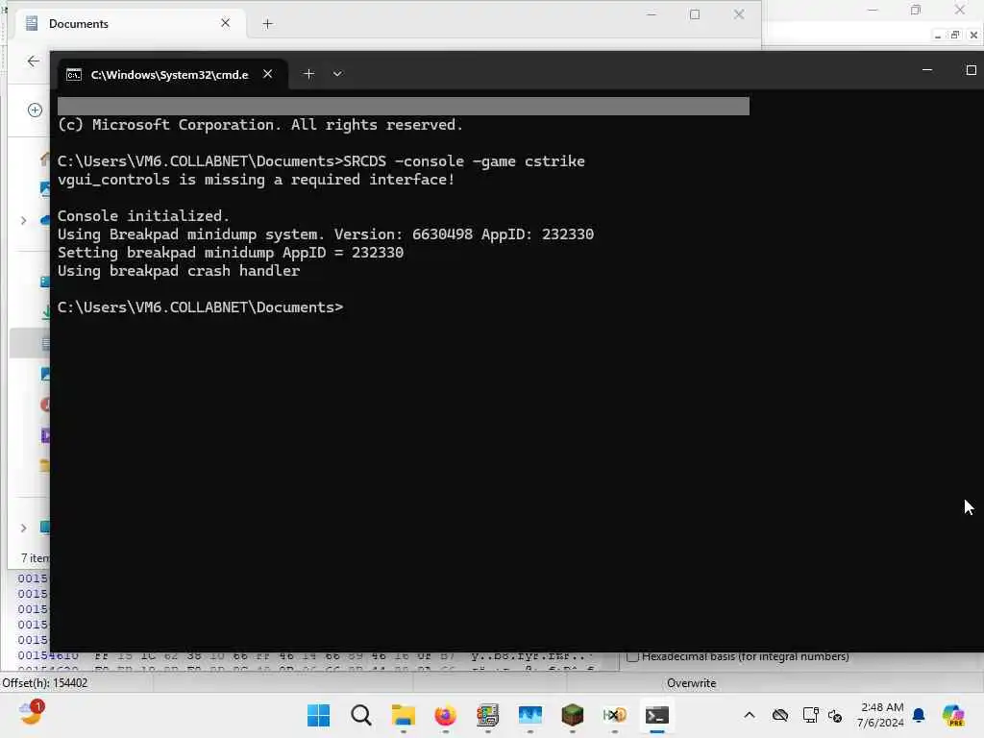This screenshot has width=984, height=738.
Task: Open the system monitor taskbar icon
Action: pyautogui.click(x=530, y=715)
